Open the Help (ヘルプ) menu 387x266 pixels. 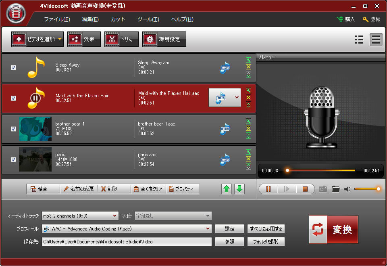click(x=182, y=19)
